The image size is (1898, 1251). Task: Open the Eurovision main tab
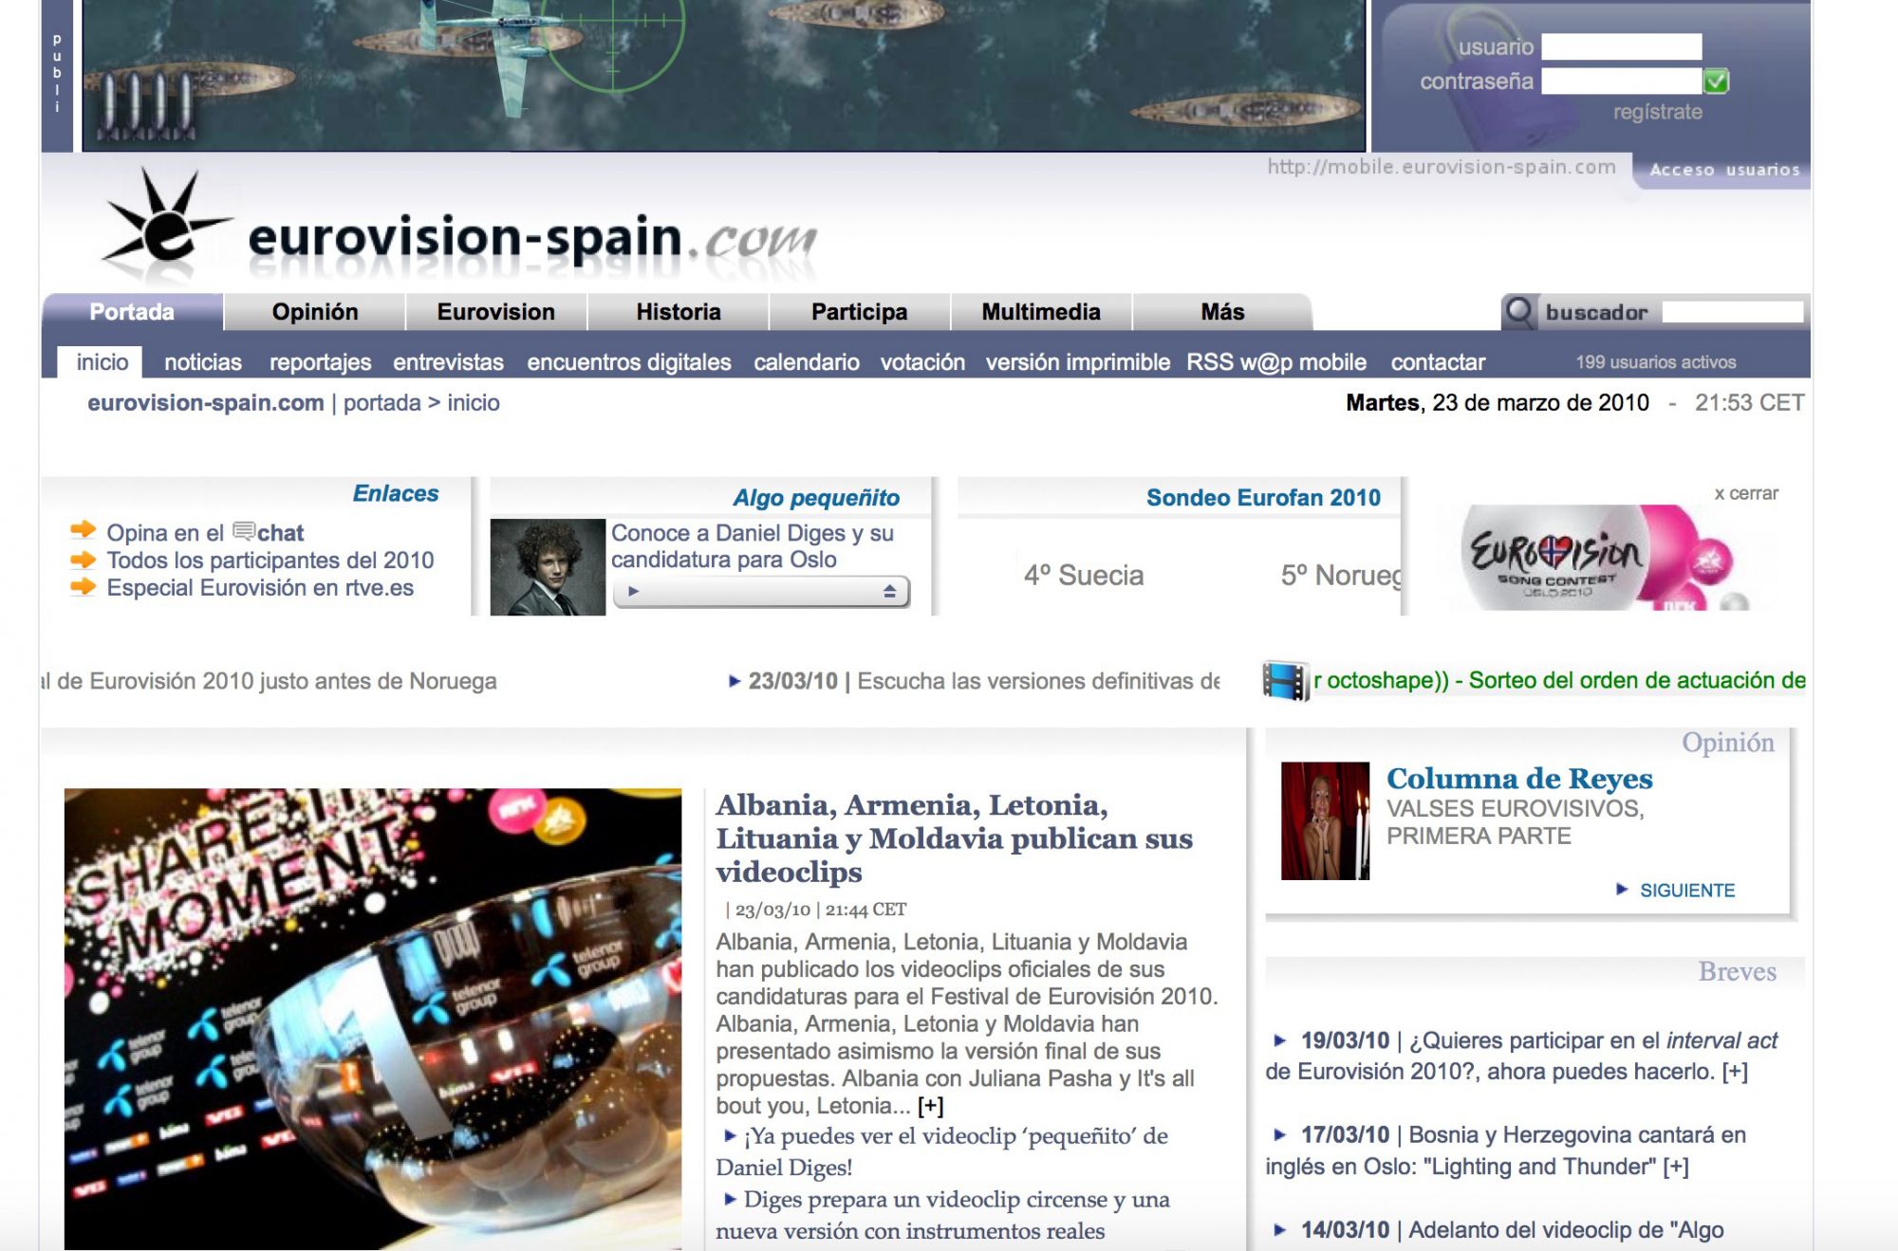(496, 312)
